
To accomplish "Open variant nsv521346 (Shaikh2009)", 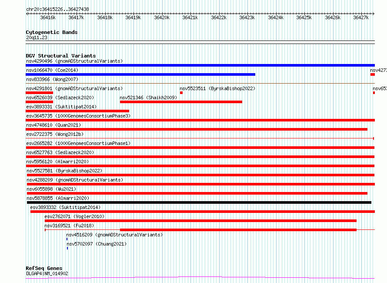I will (x=148, y=98).
